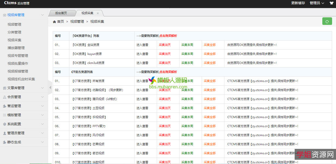Click the person icon beside 管理员管理
This screenshot has height=164, width=336.
click(x=5, y=133)
